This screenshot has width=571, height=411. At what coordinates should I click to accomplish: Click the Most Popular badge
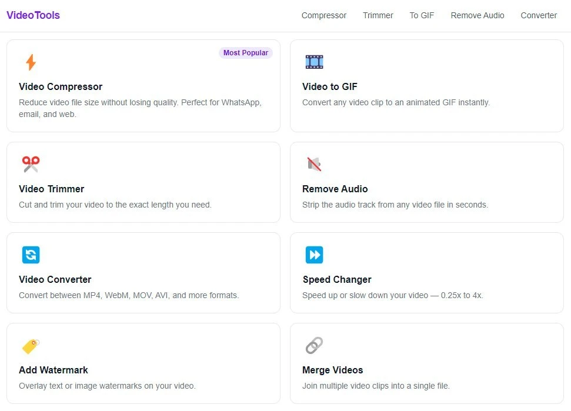pos(245,53)
